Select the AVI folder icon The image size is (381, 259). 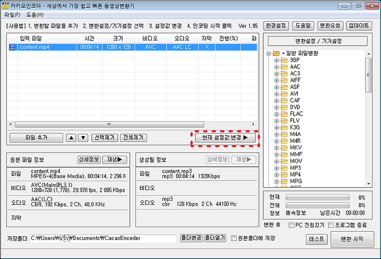pyautogui.click(x=284, y=94)
